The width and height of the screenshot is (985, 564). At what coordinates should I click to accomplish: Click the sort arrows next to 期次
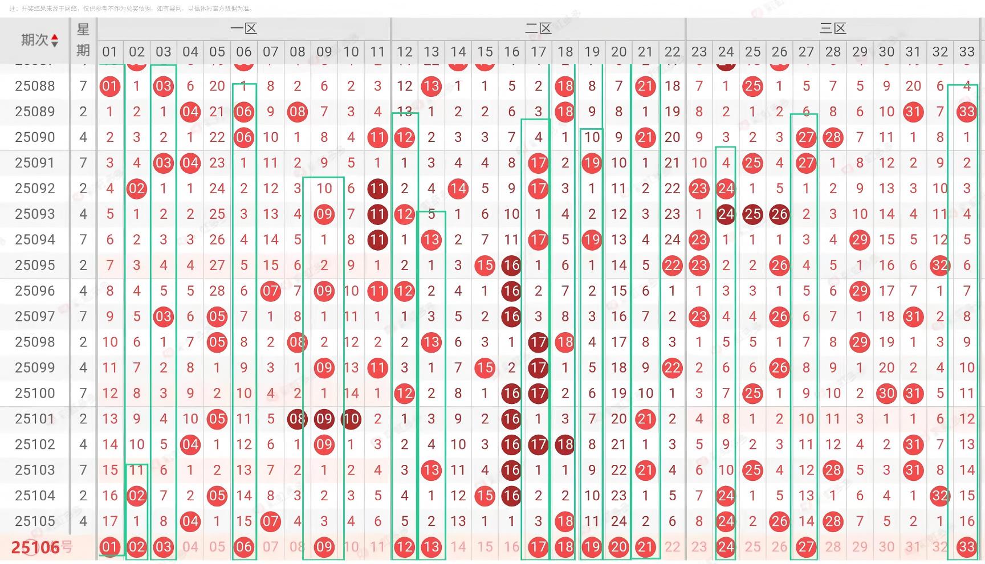55,40
